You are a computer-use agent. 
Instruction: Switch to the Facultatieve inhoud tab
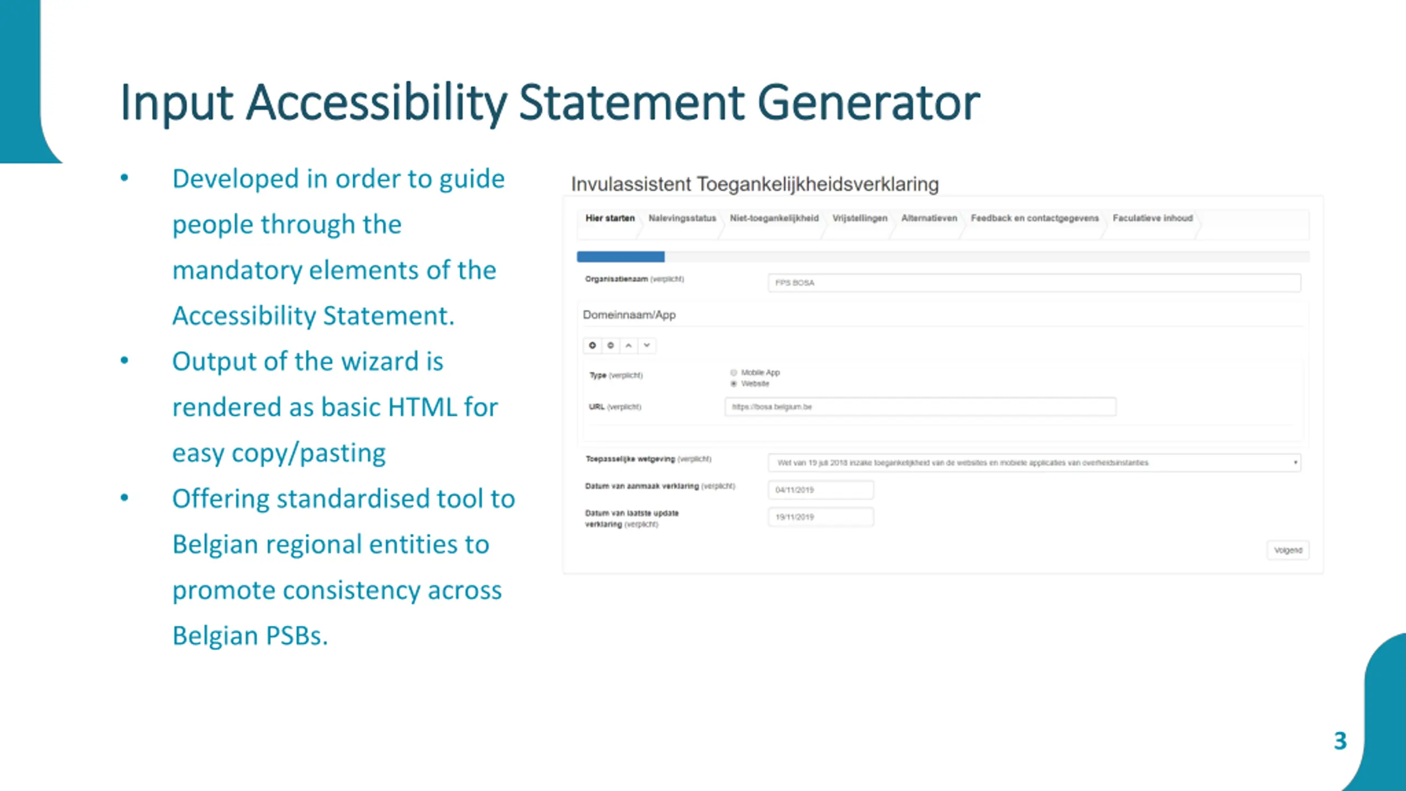pos(1153,219)
